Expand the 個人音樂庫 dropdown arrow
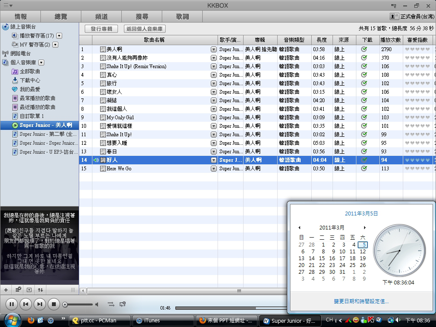436x327 pixels. (x=41, y=63)
